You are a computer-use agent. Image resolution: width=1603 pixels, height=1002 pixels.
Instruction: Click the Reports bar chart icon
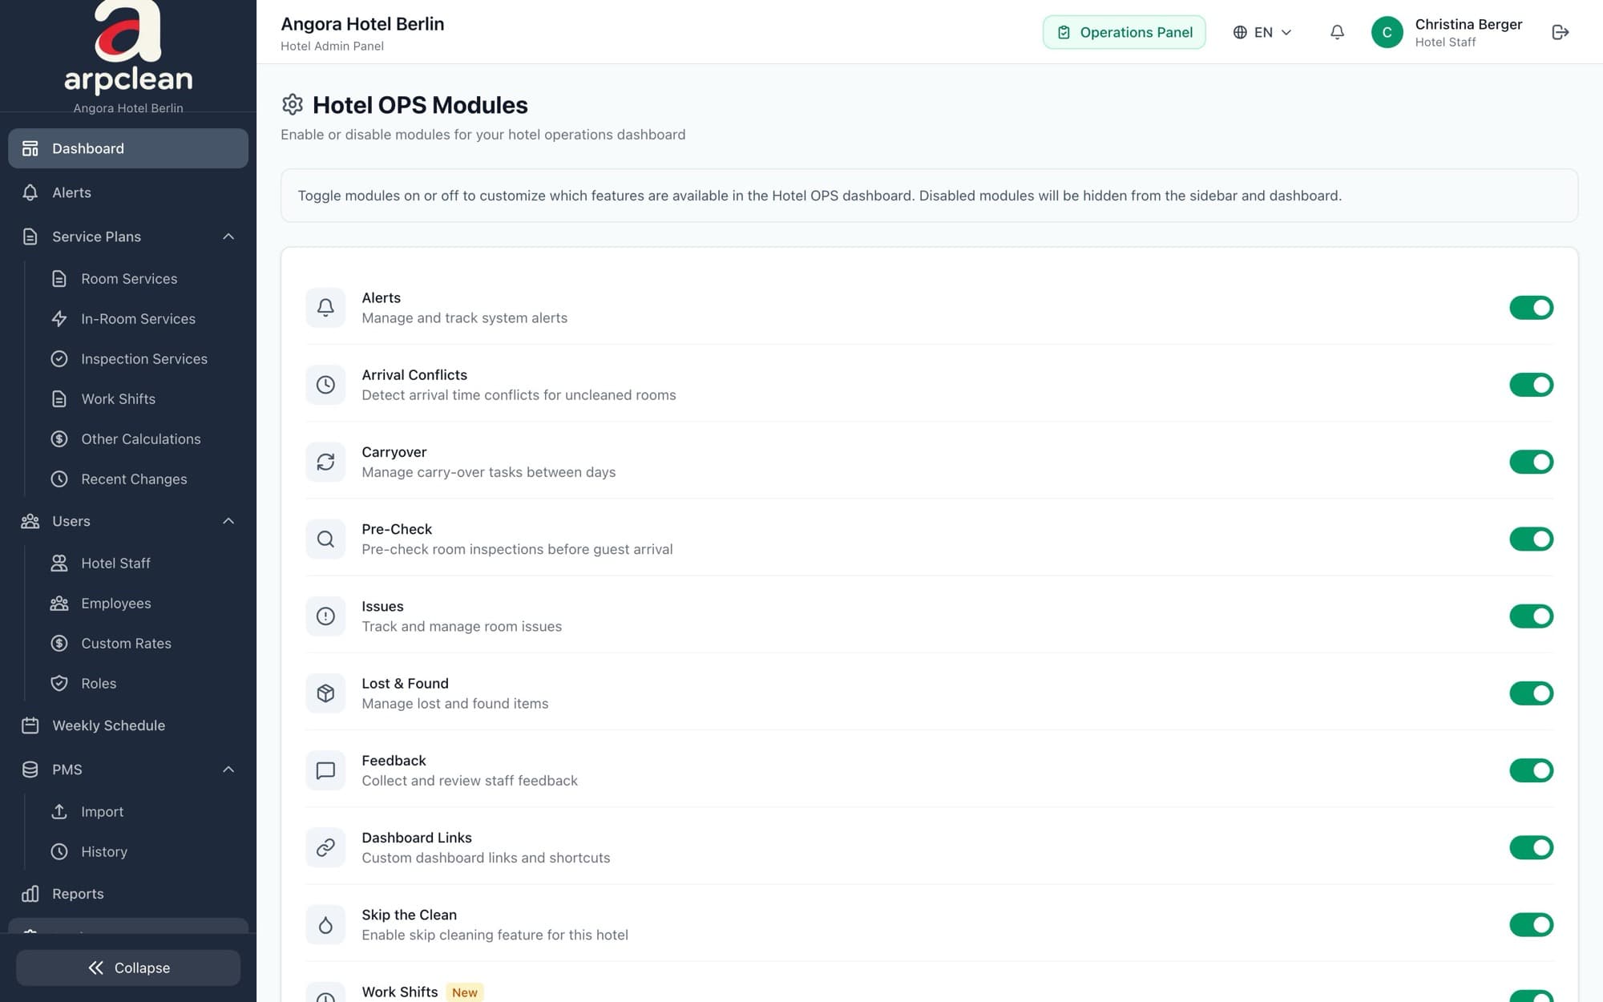point(30,894)
